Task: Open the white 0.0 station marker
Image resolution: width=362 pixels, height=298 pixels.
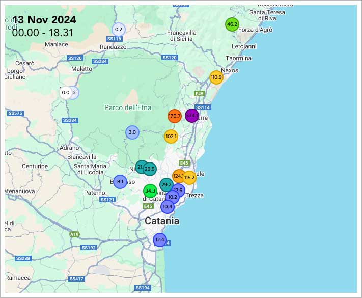Action: point(65,93)
